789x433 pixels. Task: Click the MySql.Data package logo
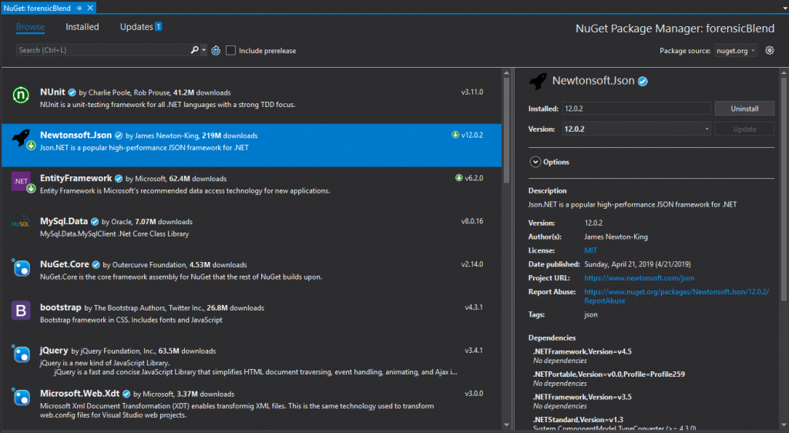20,224
